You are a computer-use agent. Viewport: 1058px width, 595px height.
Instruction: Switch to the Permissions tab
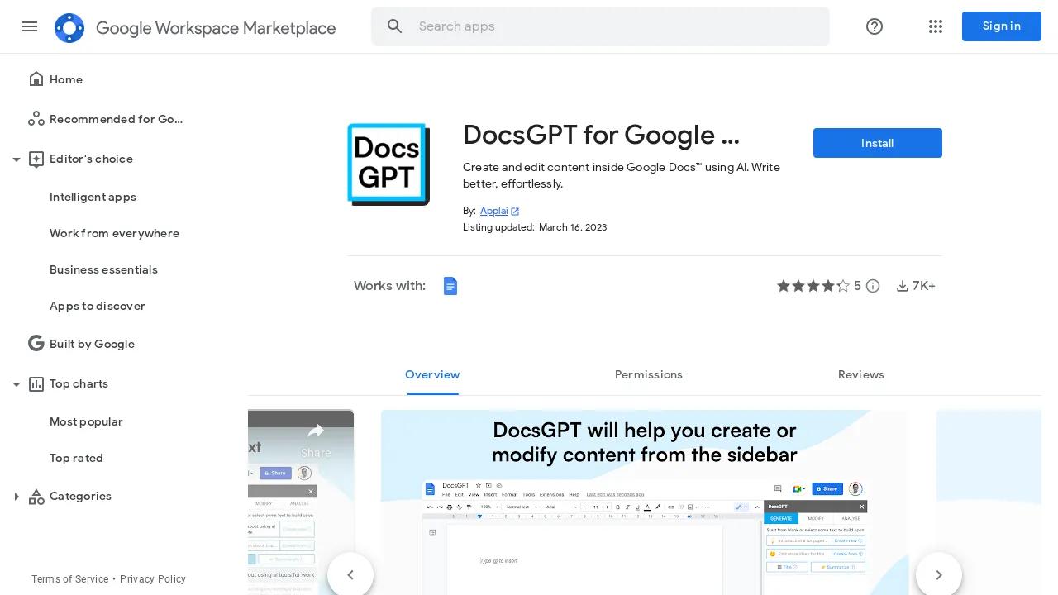(649, 375)
